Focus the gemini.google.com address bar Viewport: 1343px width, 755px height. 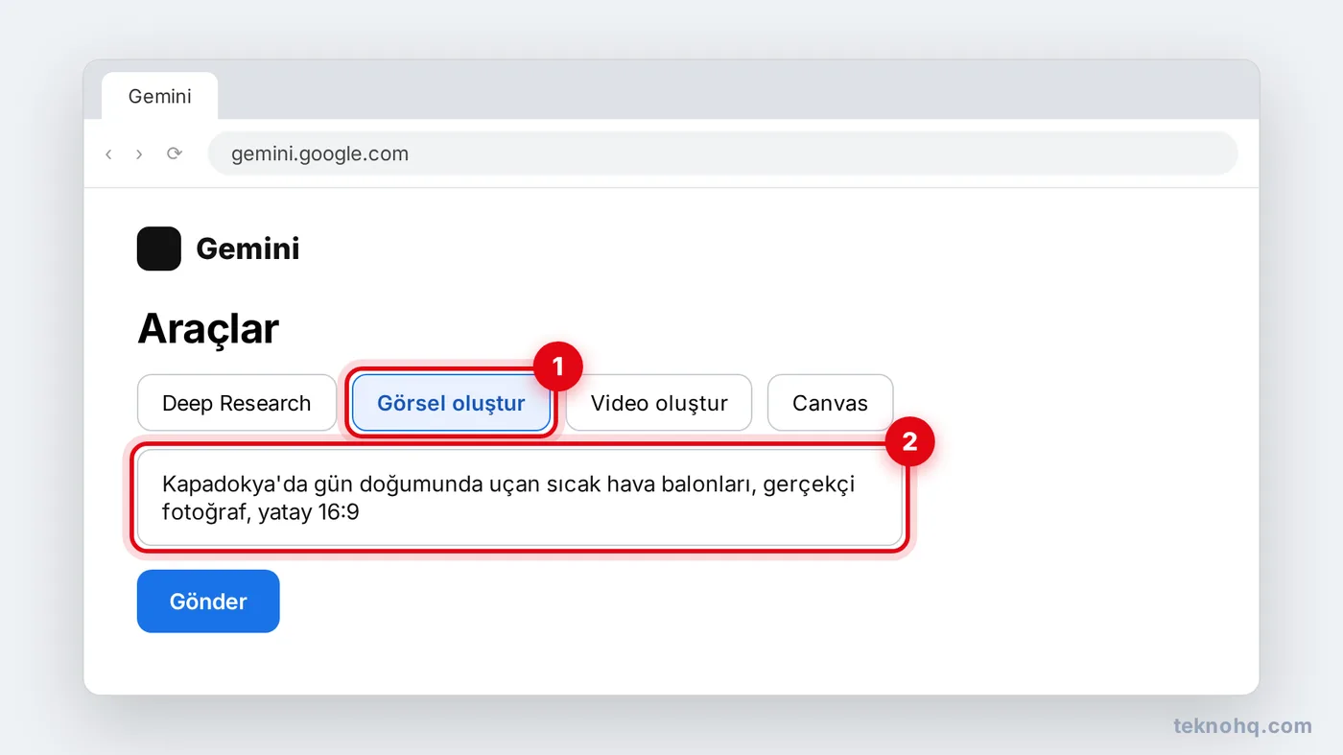point(722,153)
